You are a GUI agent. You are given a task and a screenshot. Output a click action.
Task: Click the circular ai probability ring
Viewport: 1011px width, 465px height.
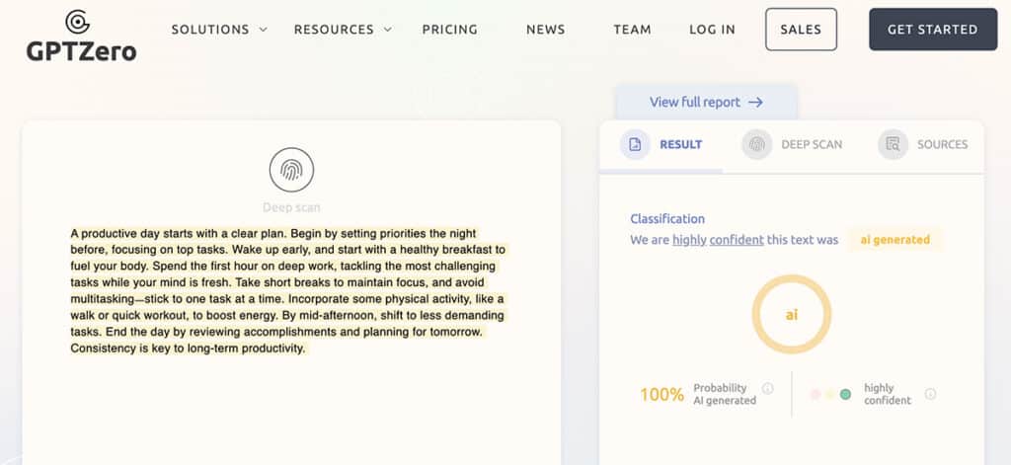(x=791, y=315)
